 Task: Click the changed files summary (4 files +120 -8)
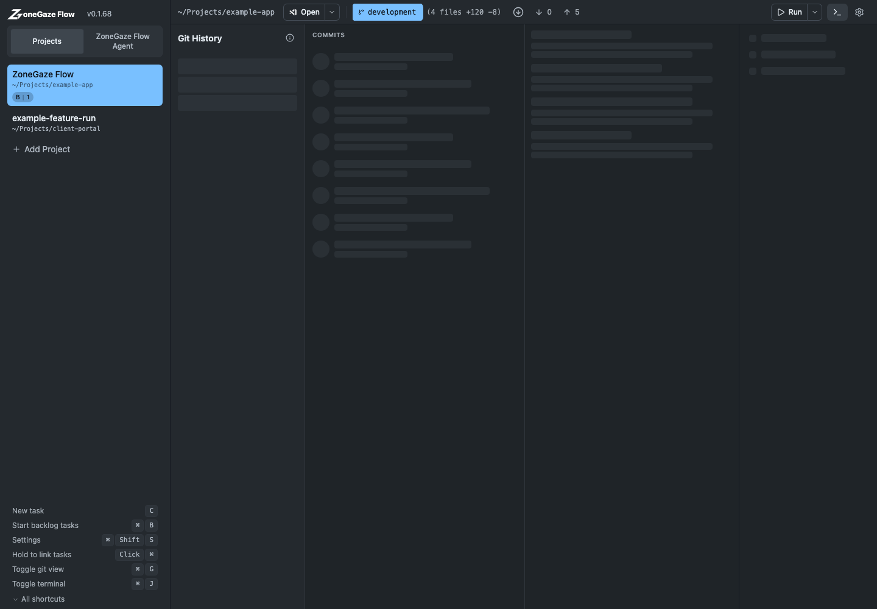(464, 12)
